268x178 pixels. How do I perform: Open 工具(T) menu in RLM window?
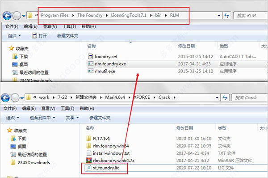(69, 26)
